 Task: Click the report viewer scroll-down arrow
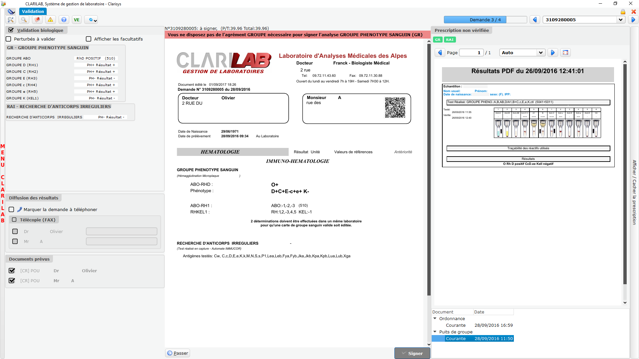pyautogui.click(x=429, y=344)
